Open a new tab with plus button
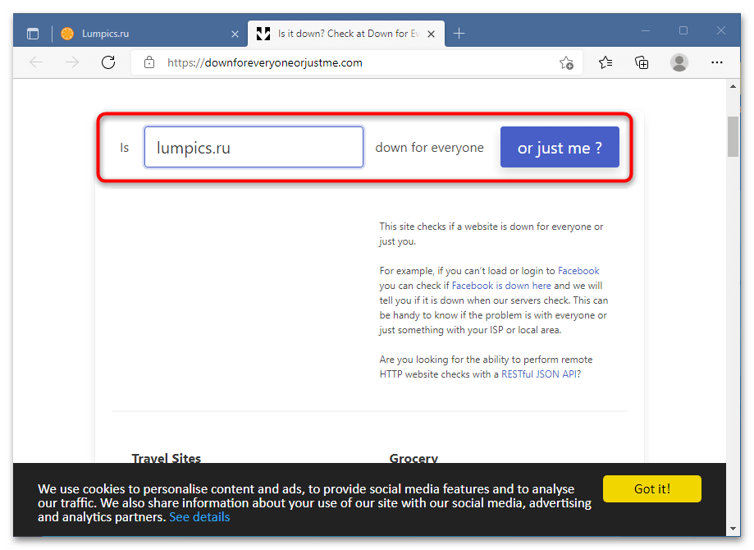The height and width of the screenshot is (550, 754). 459,34
